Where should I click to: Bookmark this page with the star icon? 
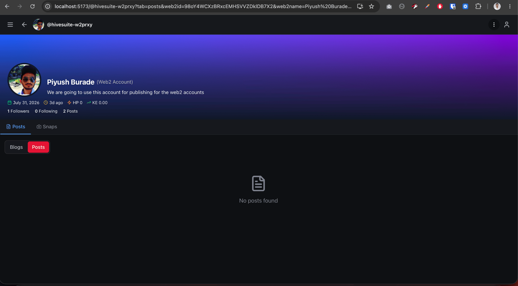[372, 6]
